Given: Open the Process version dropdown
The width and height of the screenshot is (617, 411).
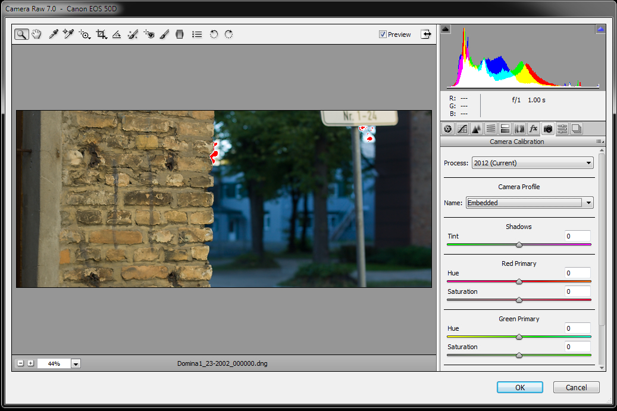Looking at the screenshot, I should 533,163.
